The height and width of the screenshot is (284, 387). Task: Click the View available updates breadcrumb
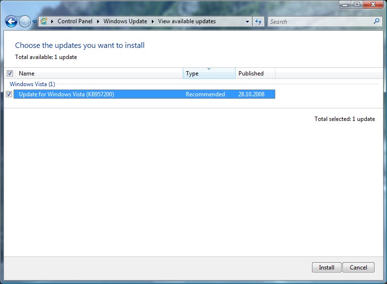point(187,21)
